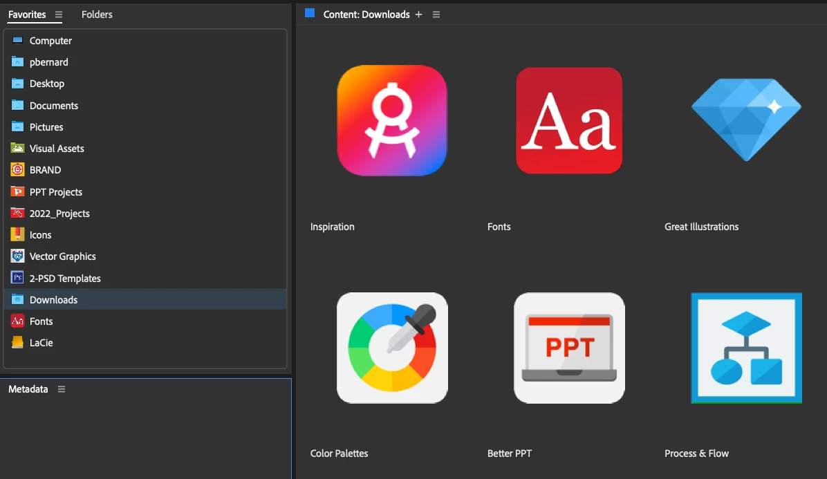Click the Icons folder icon

pos(17,234)
